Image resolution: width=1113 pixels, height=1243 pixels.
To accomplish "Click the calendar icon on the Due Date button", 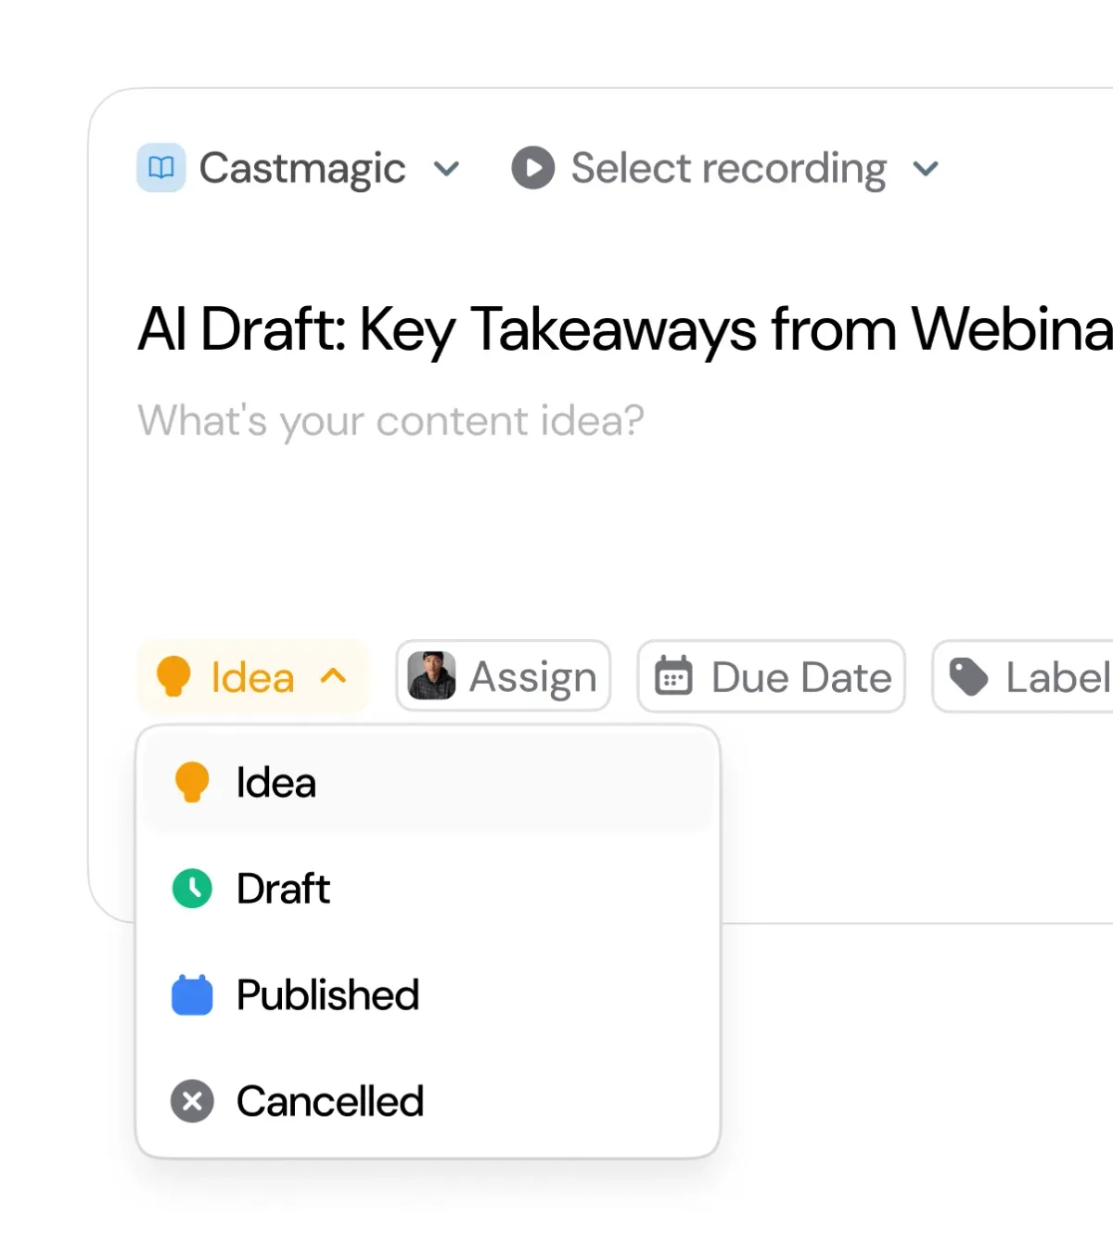I will (x=676, y=677).
